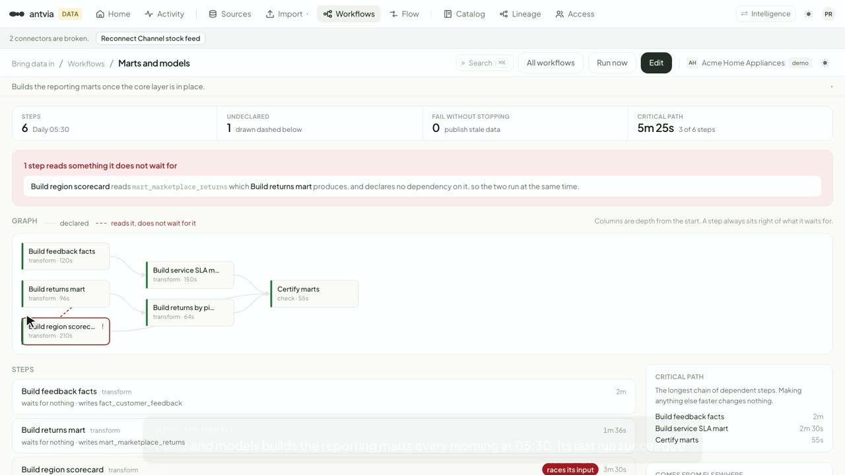The height and width of the screenshot is (475, 845).
Task: Follow the Workflows breadcrumb link
Action: (86, 63)
